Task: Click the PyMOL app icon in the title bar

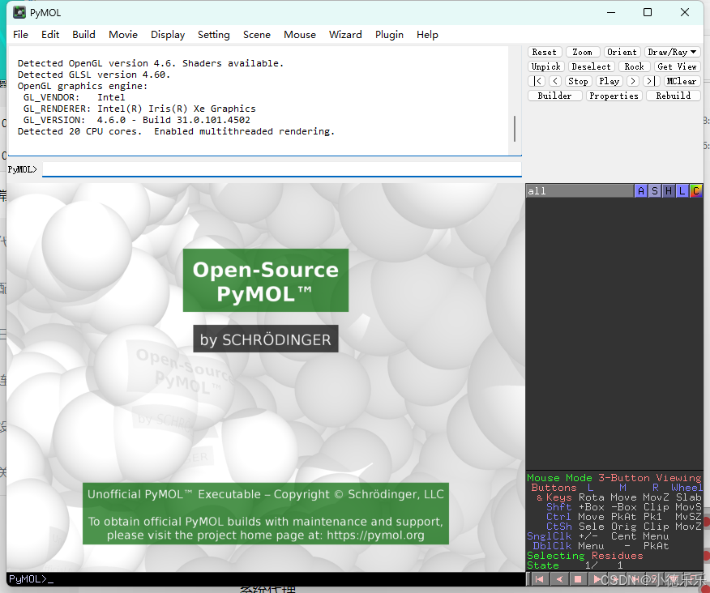Action: (x=19, y=12)
